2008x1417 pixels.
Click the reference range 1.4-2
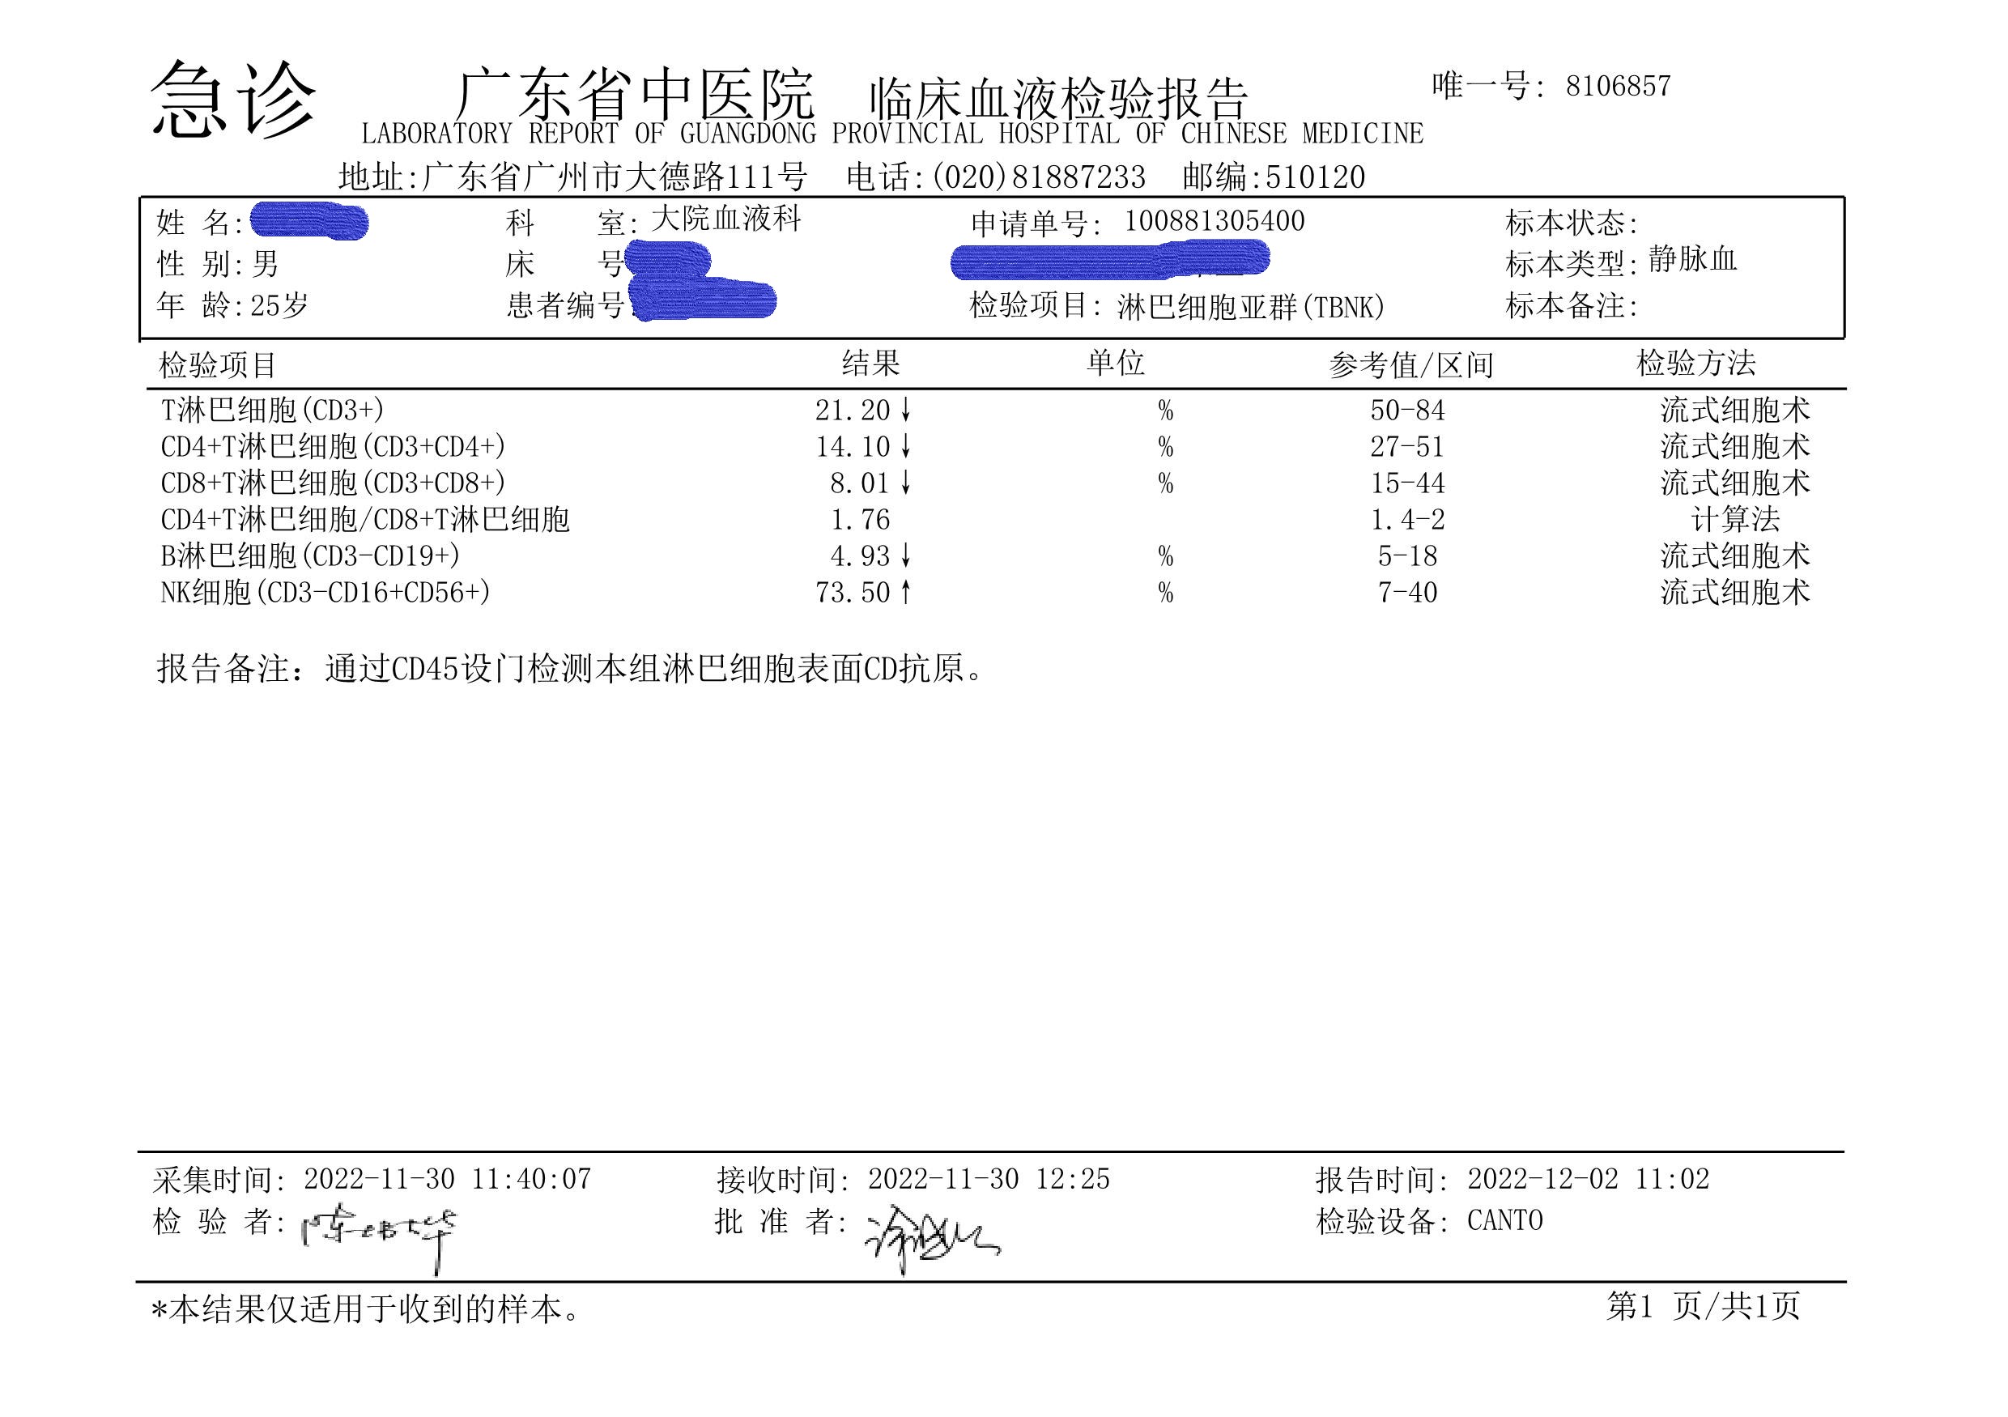[1408, 521]
